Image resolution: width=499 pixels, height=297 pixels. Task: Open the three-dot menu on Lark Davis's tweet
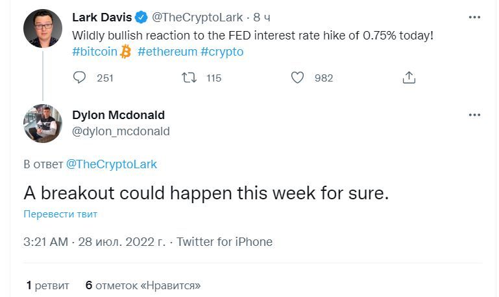[474, 17]
